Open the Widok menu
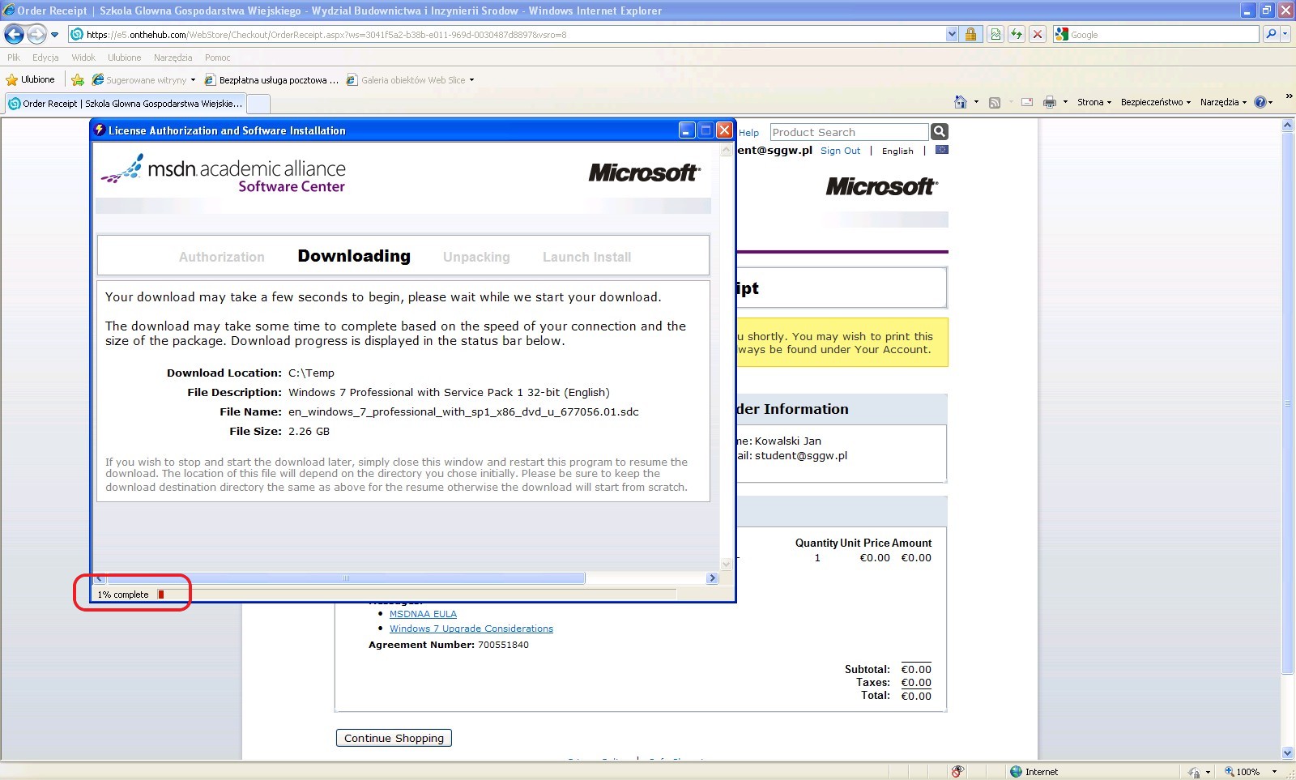 point(83,58)
